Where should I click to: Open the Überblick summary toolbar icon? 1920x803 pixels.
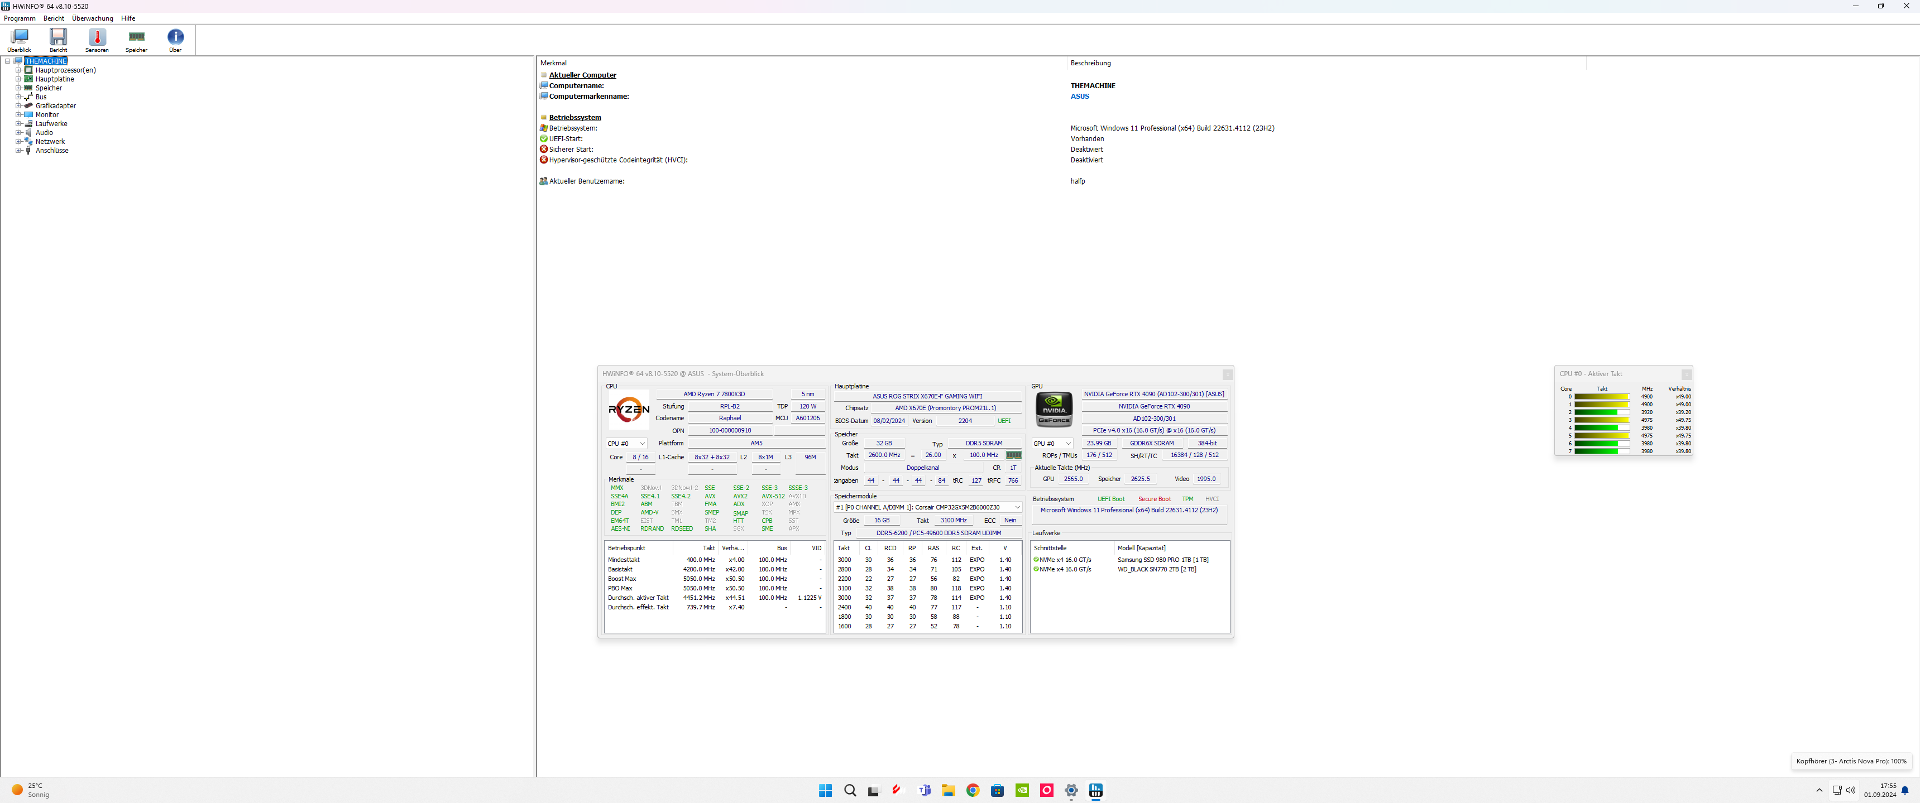pos(20,37)
